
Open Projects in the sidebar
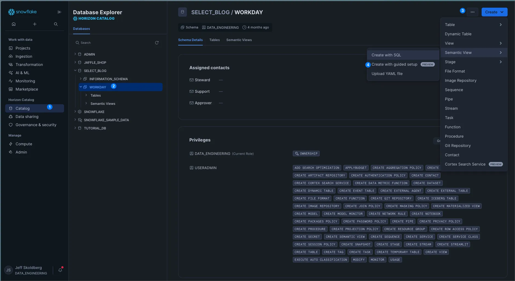coord(34,48)
